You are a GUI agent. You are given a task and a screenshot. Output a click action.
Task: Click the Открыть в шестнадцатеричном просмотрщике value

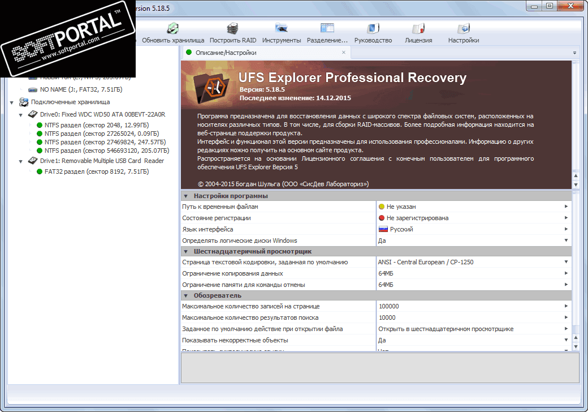446,329
